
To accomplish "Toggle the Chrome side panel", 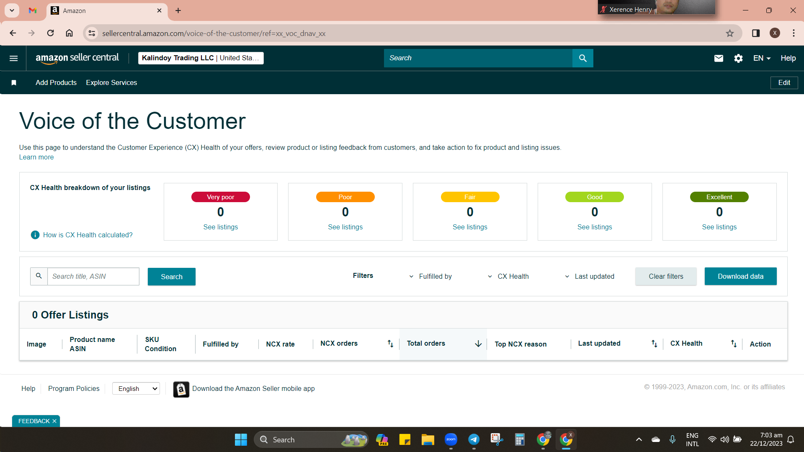I will (756, 33).
